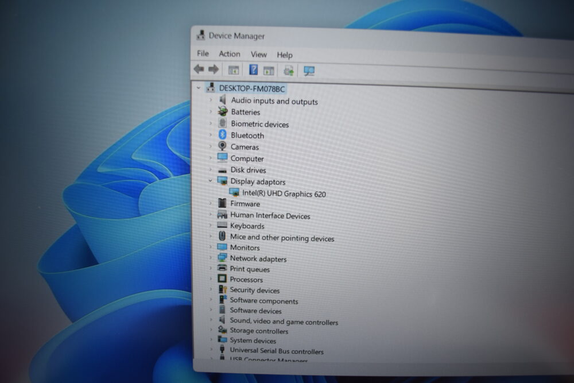Screen dimensions: 574x383
Task: Click the key icon beside Security devices
Action: point(222,289)
